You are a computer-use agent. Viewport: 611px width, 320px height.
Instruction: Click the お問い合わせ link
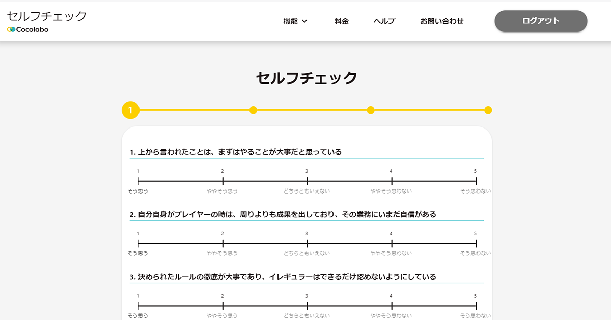[x=442, y=21]
